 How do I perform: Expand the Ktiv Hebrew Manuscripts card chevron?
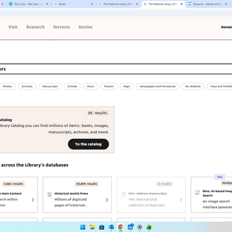coord(181,200)
